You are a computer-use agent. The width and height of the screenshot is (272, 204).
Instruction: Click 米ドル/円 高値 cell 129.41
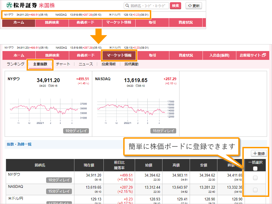pos(182,199)
